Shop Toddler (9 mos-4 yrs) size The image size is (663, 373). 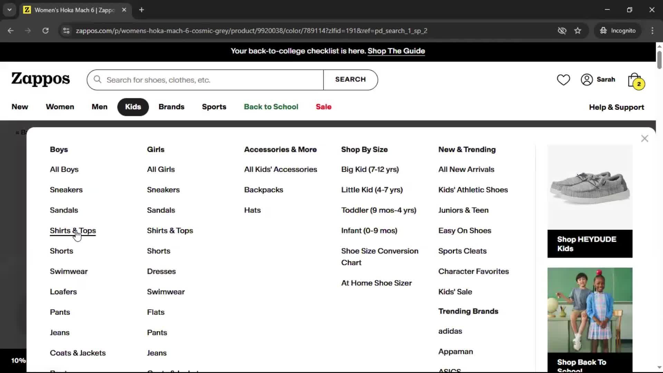tap(379, 210)
